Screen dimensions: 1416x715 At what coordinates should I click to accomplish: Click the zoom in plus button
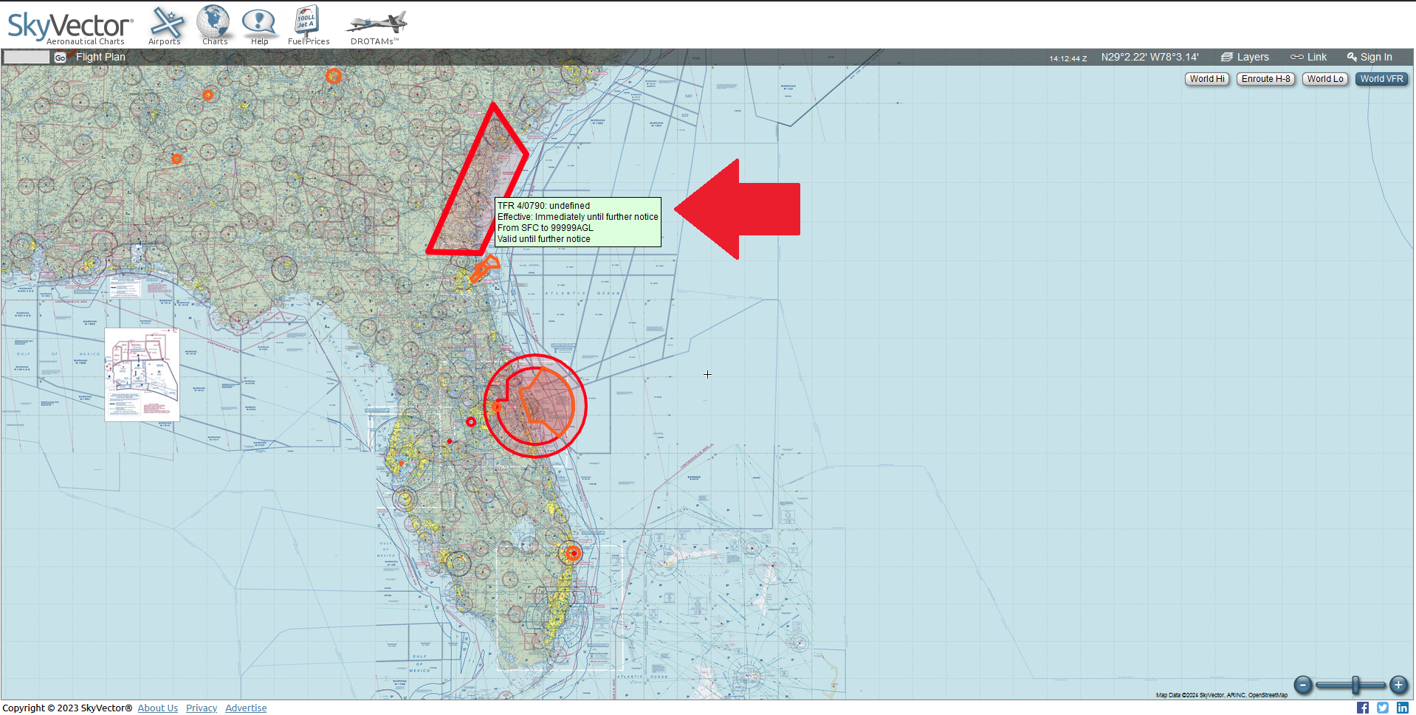(x=1398, y=685)
